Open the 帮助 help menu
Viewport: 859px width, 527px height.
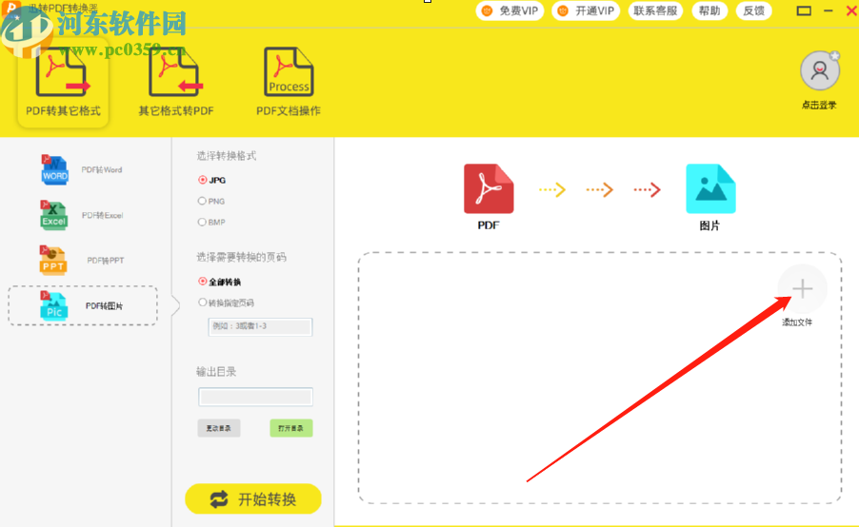(x=709, y=11)
